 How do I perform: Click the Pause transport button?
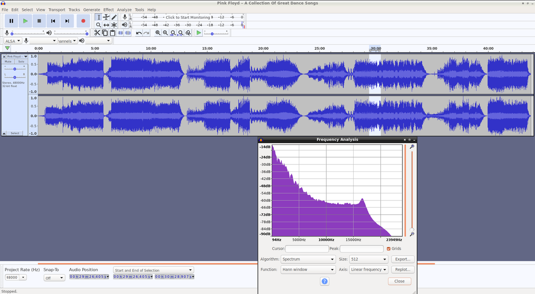tap(11, 20)
